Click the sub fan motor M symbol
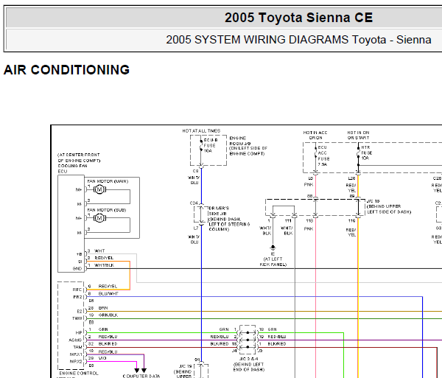 click(99, 218)
